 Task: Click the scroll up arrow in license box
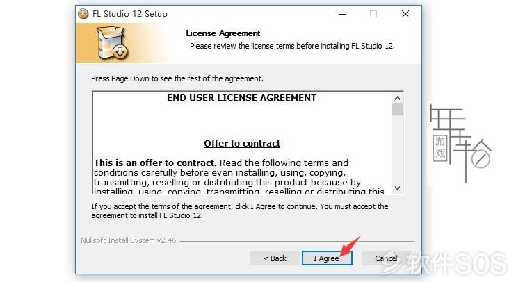(x=397, y=98)
